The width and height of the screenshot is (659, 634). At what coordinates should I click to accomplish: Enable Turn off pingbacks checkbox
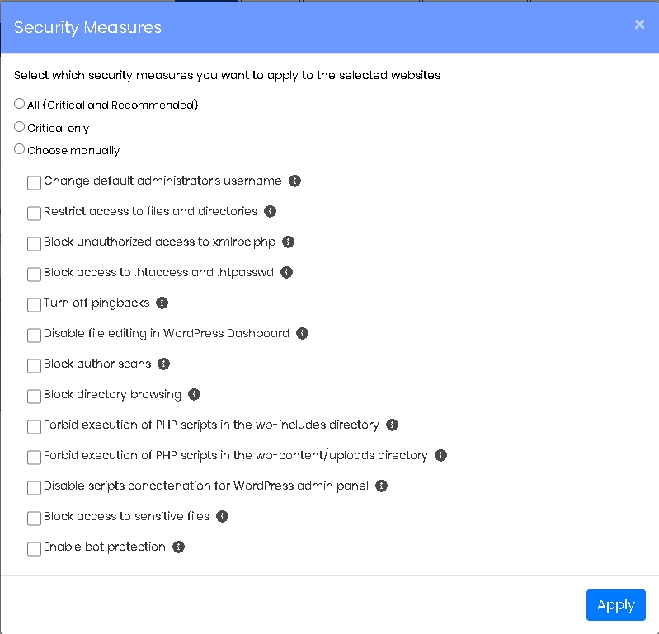[34, 304]
